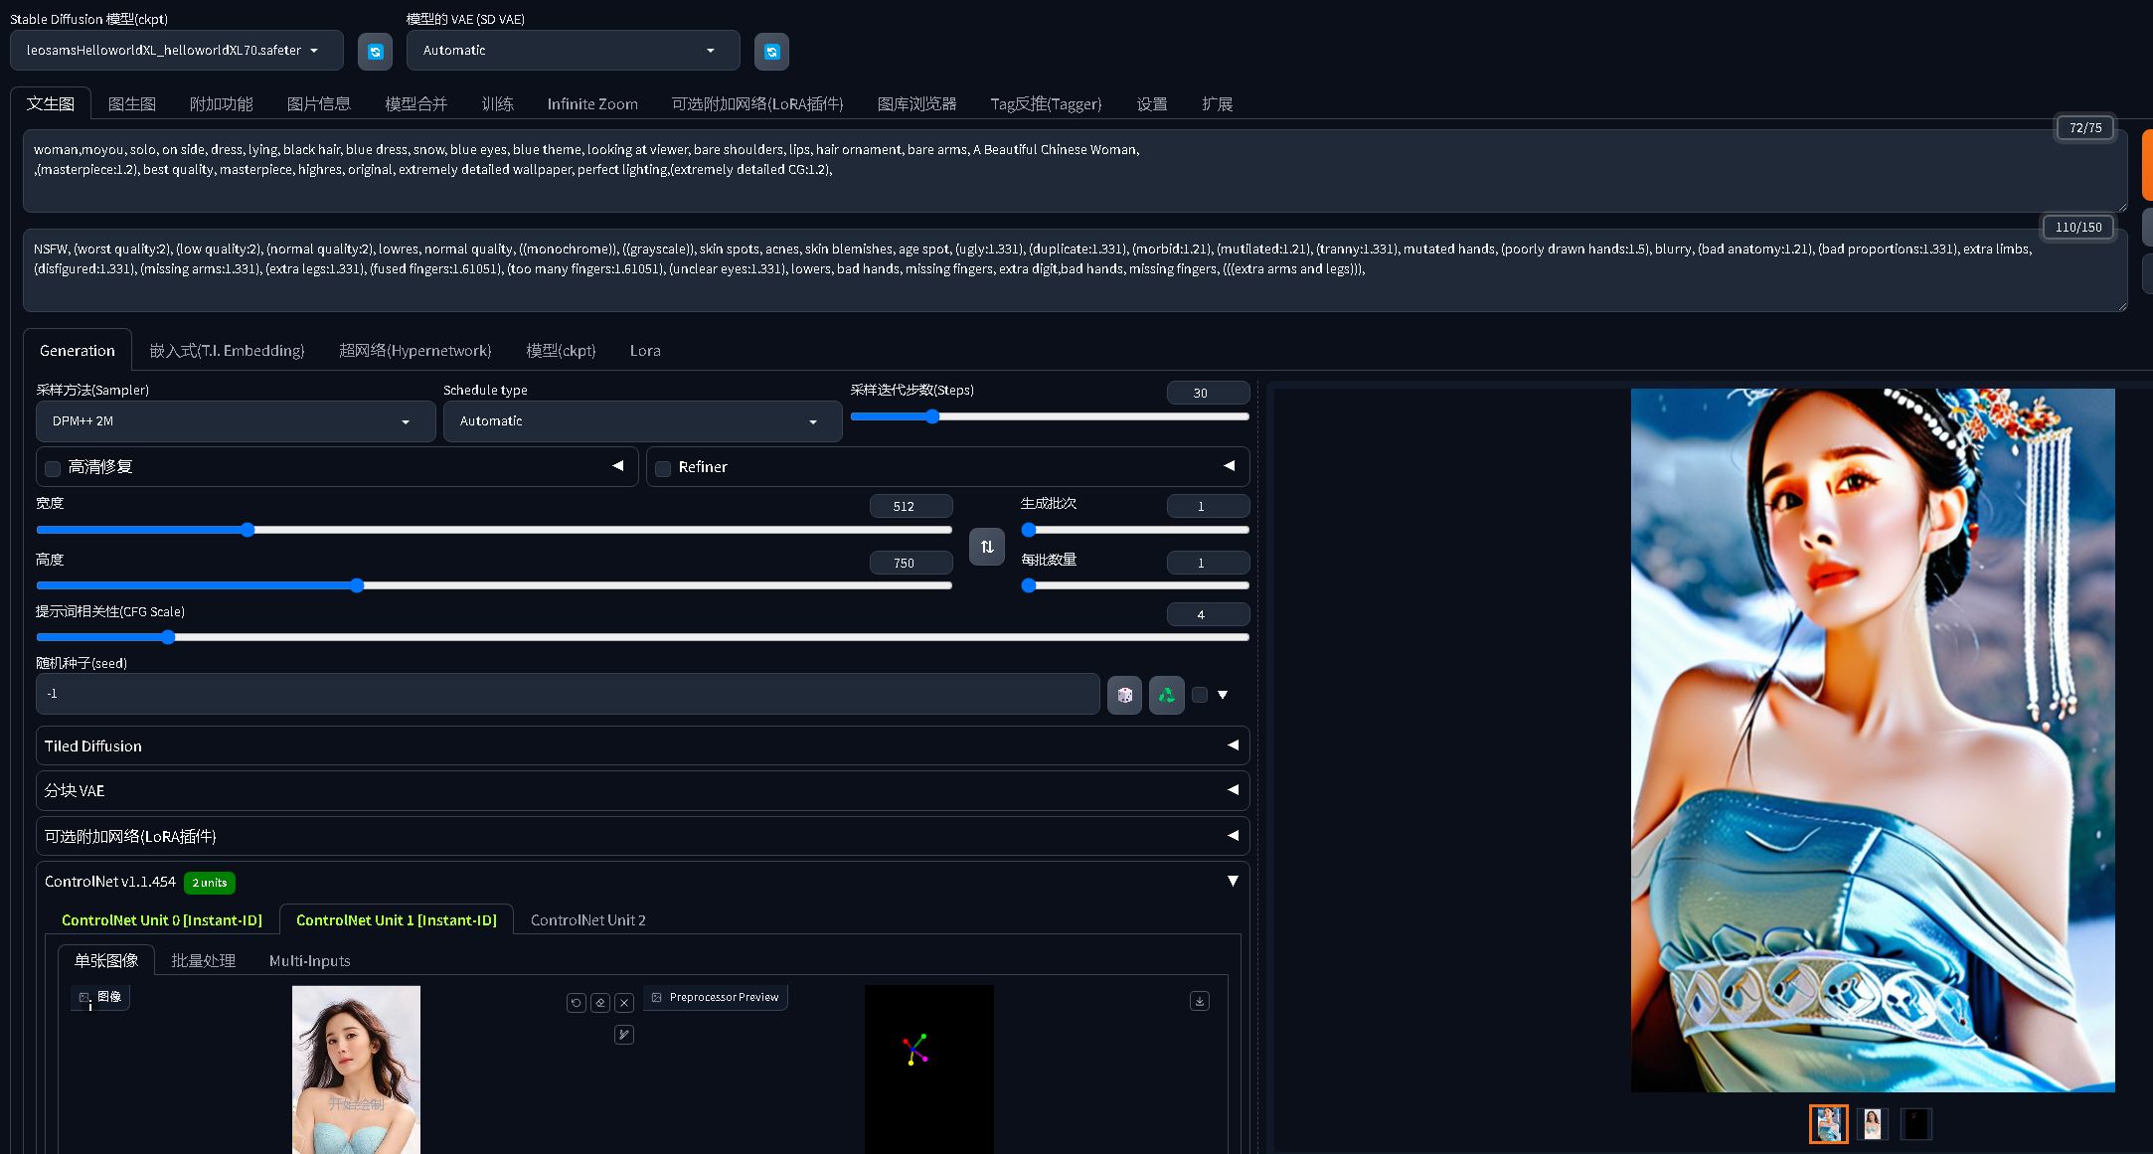Adjust the 宽度 width slider

click(494, 530)
